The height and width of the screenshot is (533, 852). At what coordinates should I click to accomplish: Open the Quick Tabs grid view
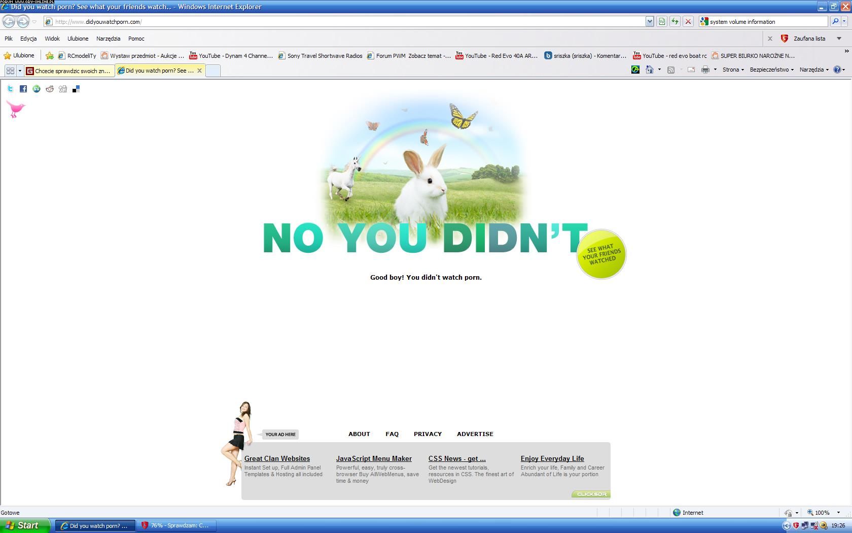(x=10, y=71)
